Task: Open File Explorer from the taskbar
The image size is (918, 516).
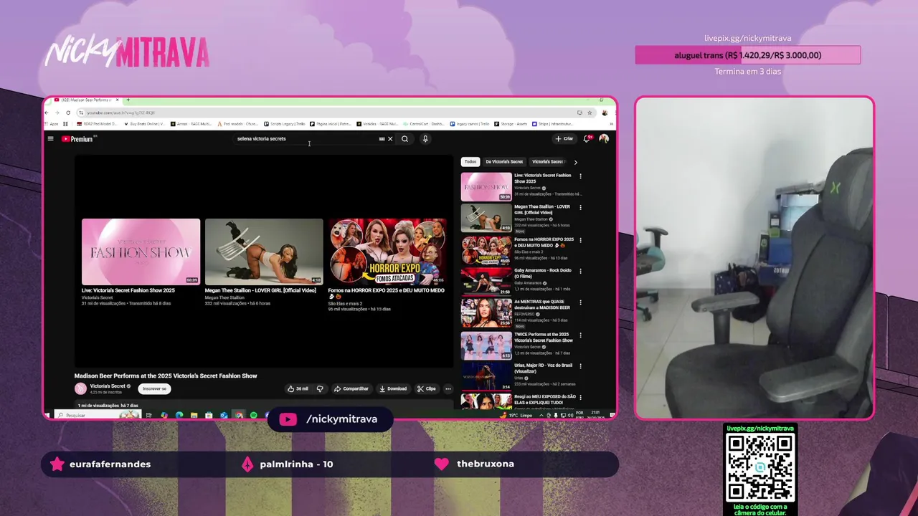Action: coord(194,415)
